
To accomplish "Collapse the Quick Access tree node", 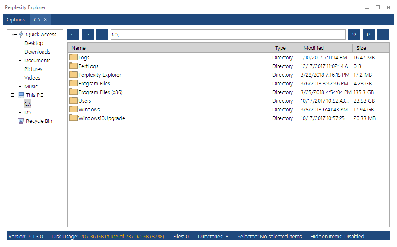I will pyautogui.click(x=12, y=34).
